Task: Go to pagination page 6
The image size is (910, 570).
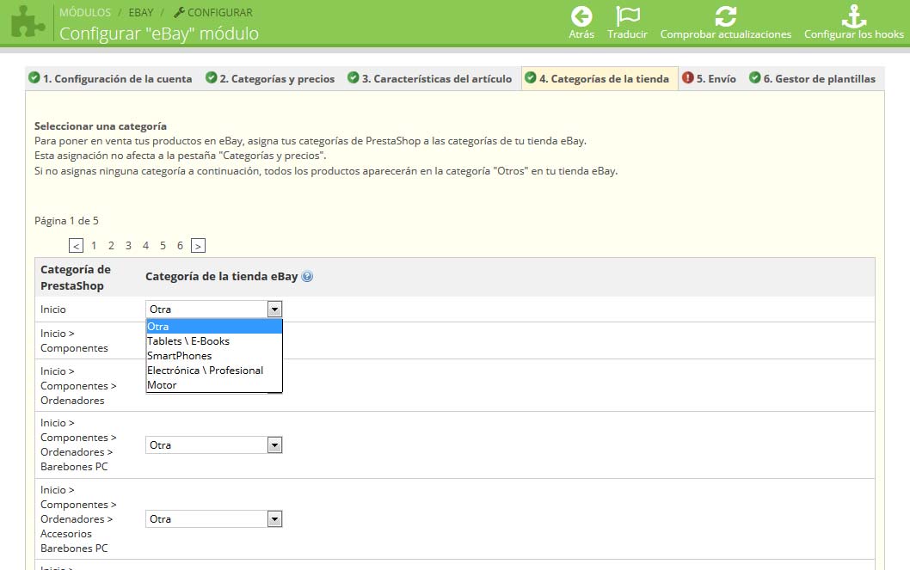Action: [180, 246]
